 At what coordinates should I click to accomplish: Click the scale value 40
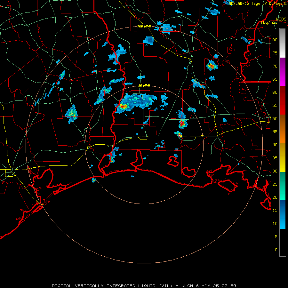tap(275, 145)
